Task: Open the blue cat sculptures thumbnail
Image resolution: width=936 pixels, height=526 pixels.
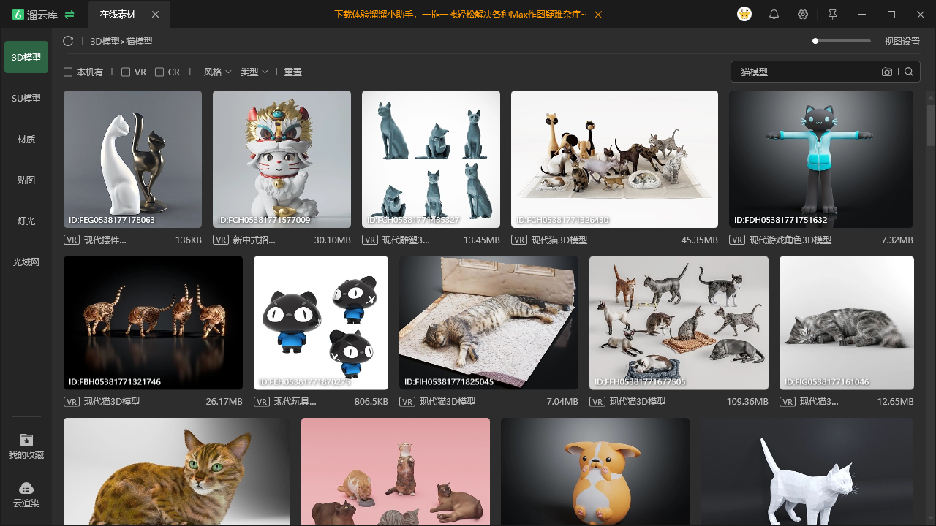Action: click(x=431, y=159)
